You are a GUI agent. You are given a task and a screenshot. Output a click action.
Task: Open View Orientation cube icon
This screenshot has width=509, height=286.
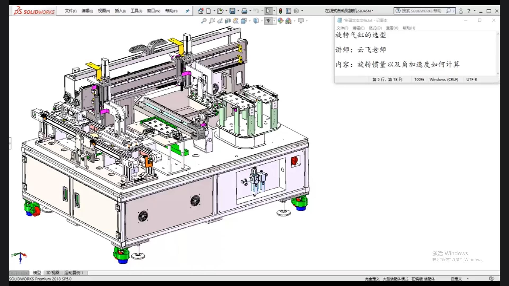244,21
